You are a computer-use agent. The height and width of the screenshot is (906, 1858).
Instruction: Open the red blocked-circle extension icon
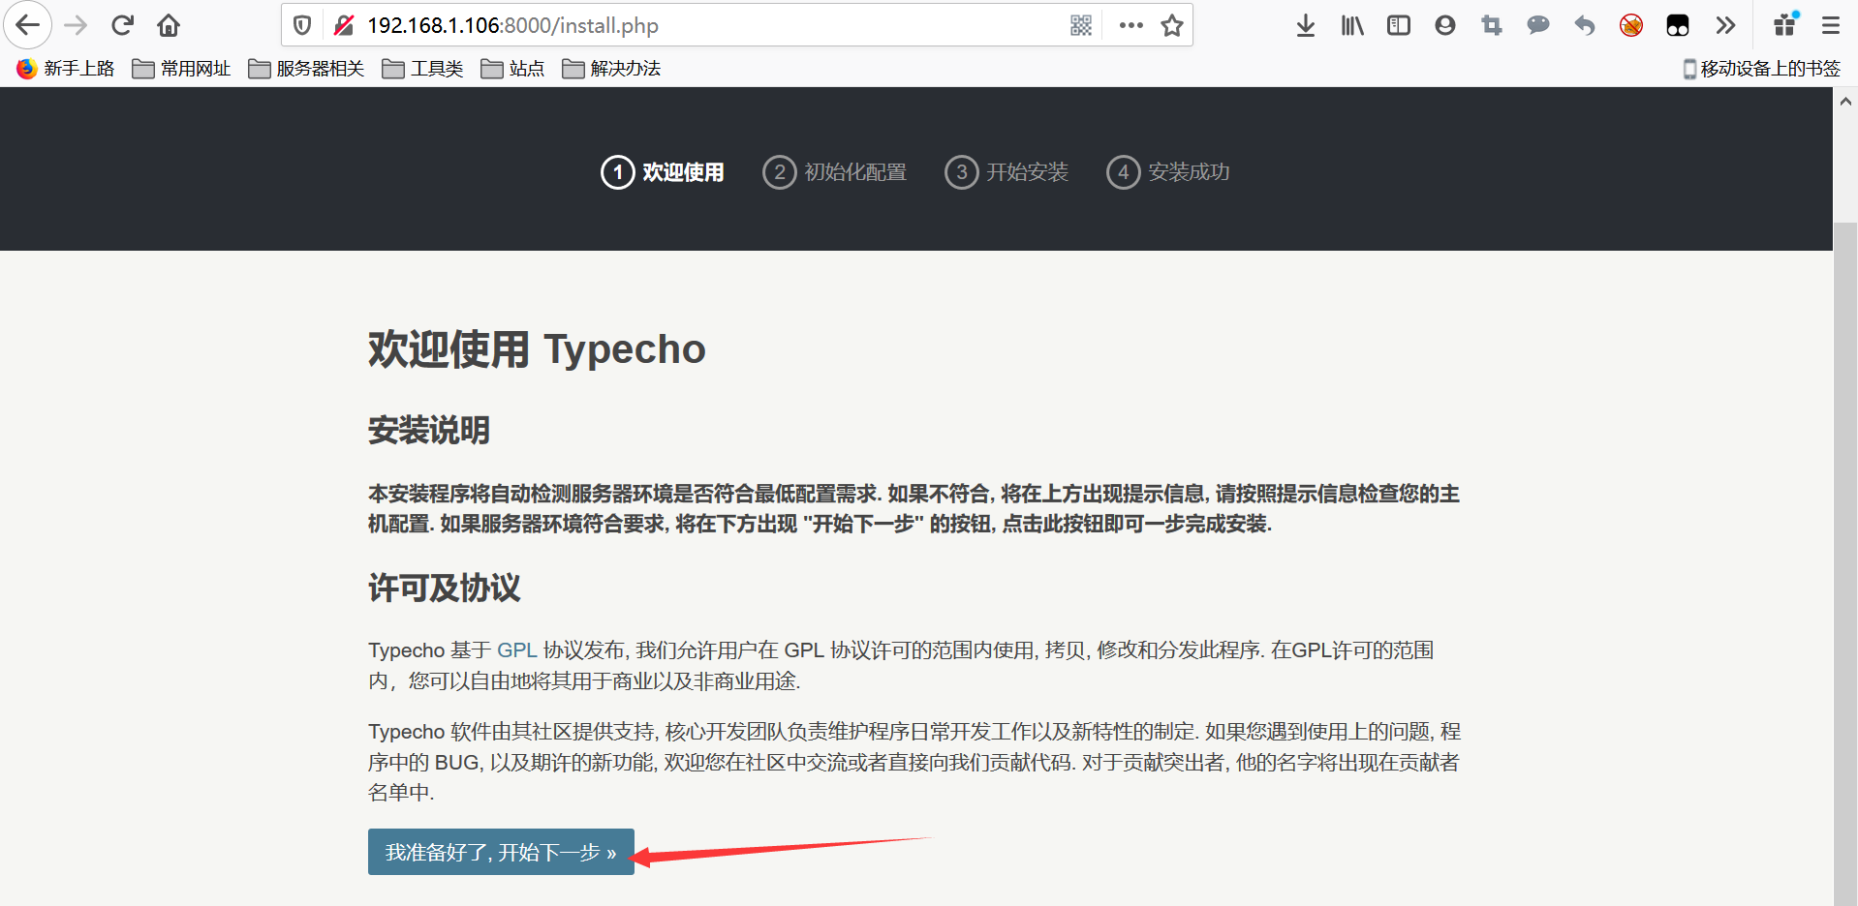pyautogui.click(x=1631, y=25)
